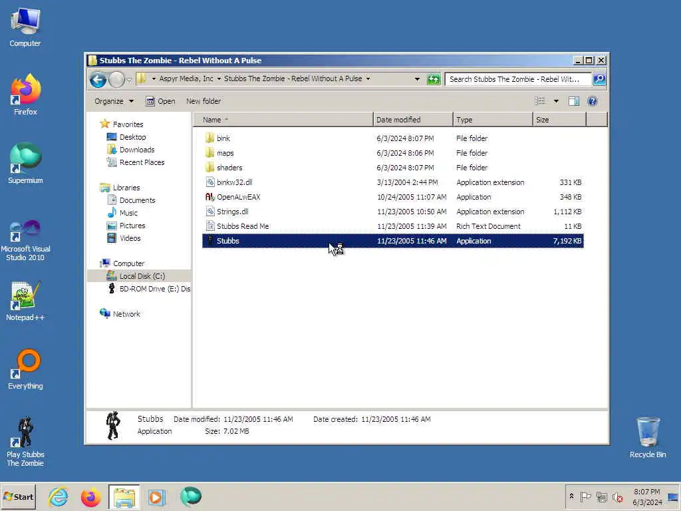Viewport: 681px width, 511px height.
Task: Open the recent pages dropdown beside forward button
Action: point(130,80)
